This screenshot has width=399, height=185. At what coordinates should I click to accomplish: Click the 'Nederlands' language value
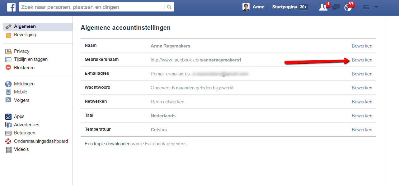point(163,116)
